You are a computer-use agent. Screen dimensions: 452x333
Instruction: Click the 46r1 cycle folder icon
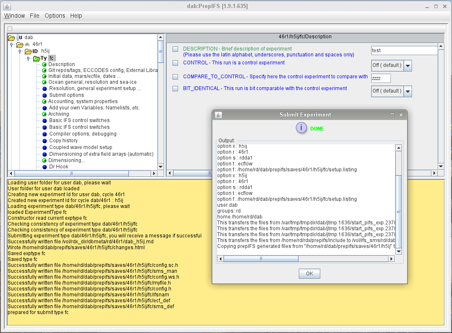(20, 44)
